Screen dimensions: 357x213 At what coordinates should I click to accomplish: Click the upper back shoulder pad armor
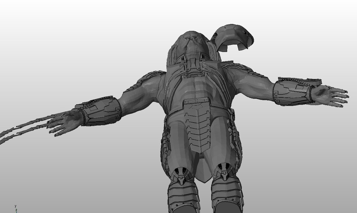coord(238,67)
